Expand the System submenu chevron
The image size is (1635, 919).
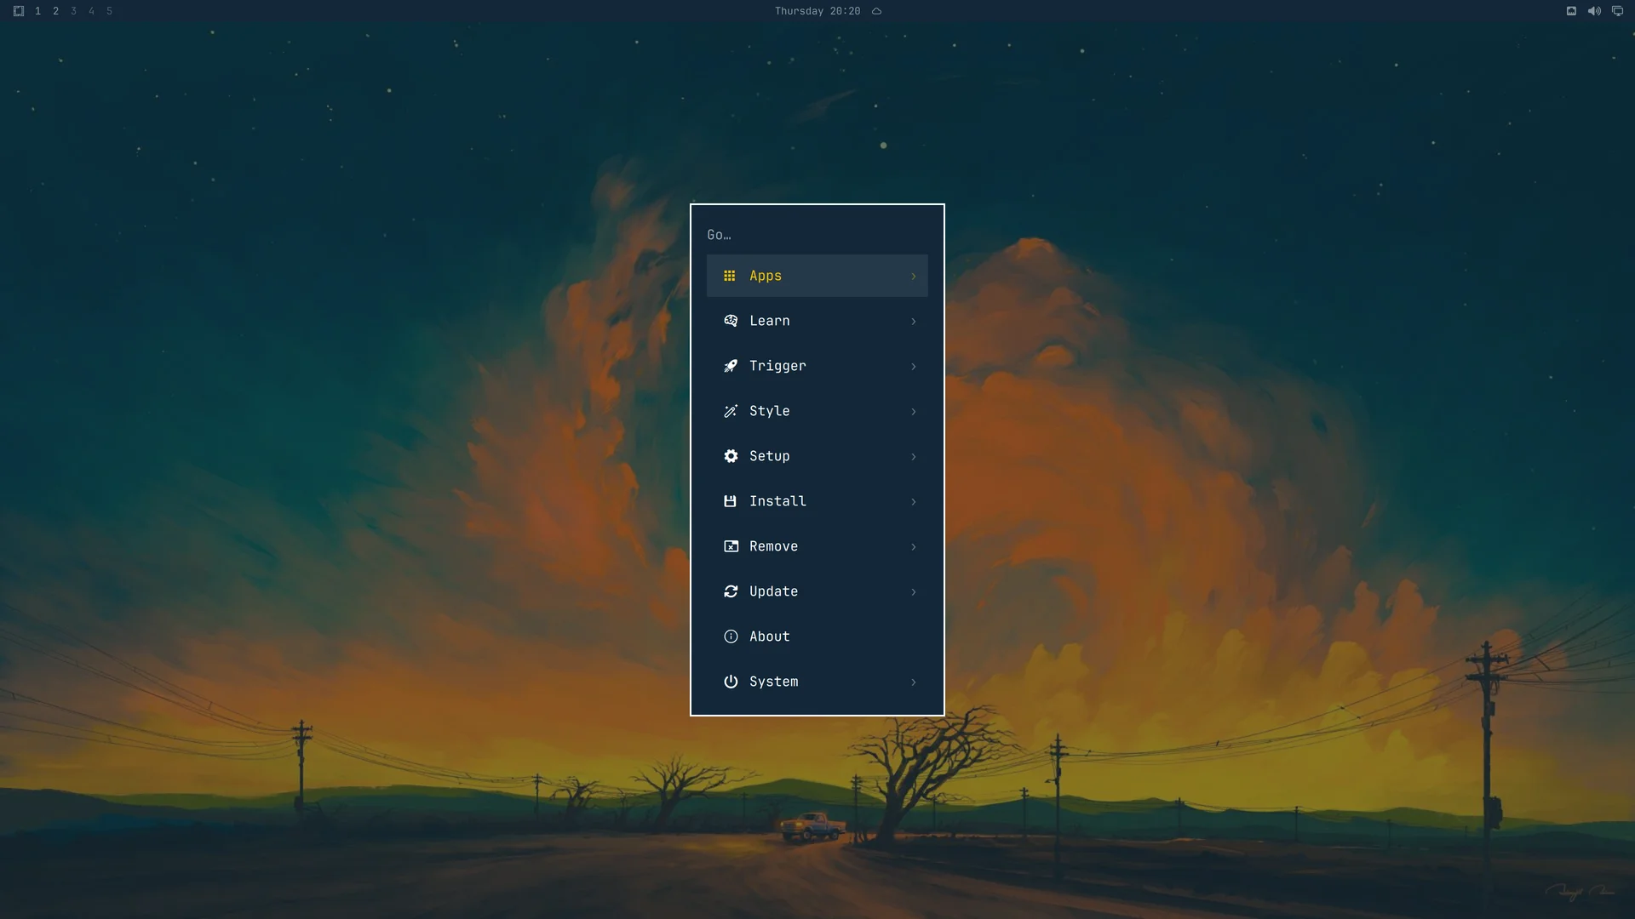click(914, 682)
